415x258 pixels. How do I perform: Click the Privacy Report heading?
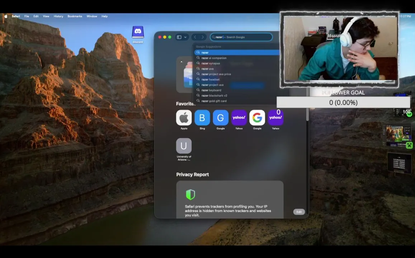click(192, 175)
